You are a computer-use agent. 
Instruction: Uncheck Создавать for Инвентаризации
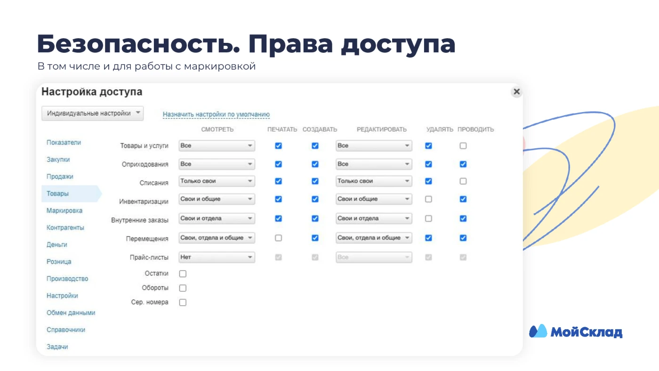click(315, 199)
